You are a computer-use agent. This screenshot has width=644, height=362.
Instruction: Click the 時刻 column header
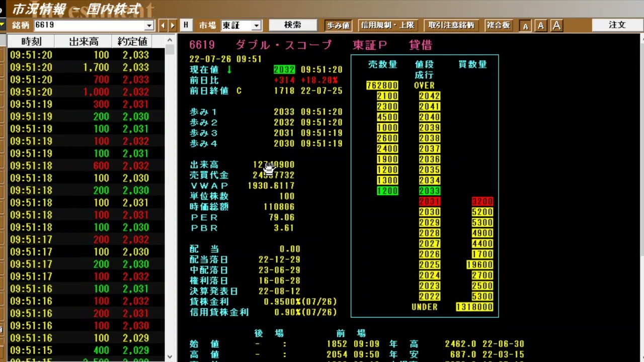[31, 42]
